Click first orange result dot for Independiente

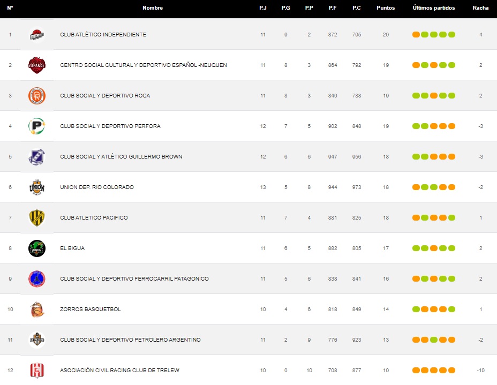[416, 35]
